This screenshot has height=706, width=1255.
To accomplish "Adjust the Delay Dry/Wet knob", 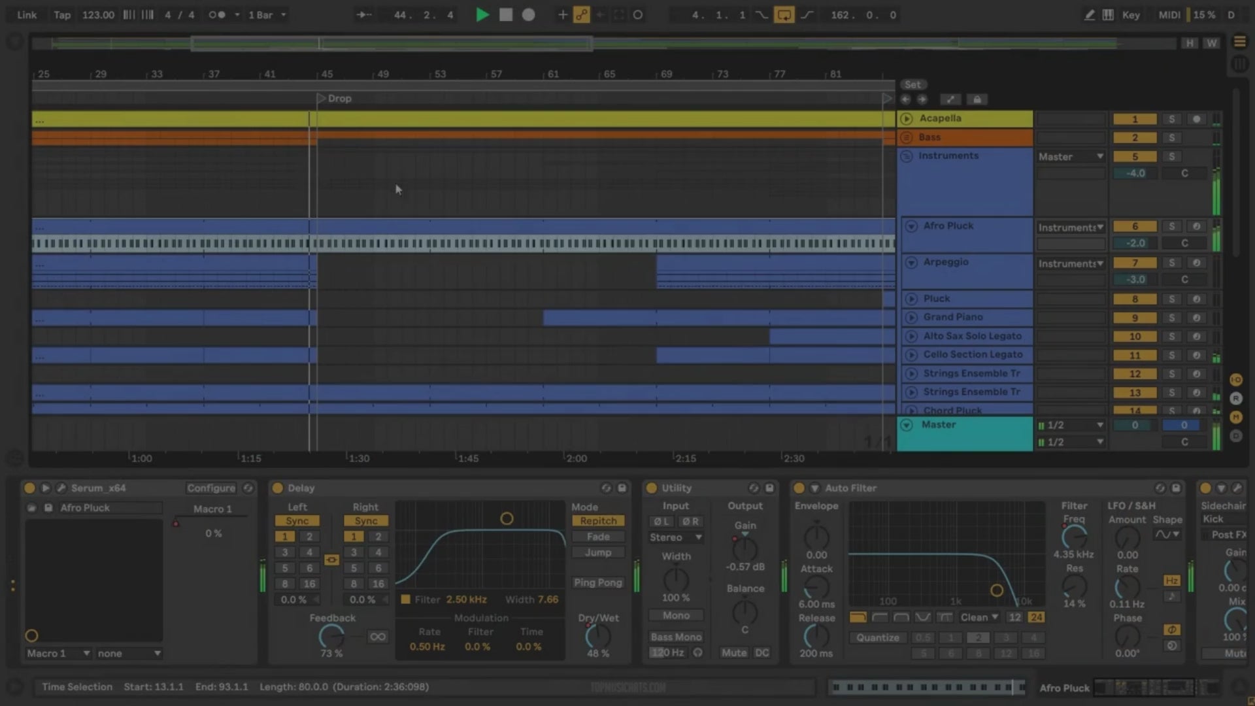I will 597,635.
